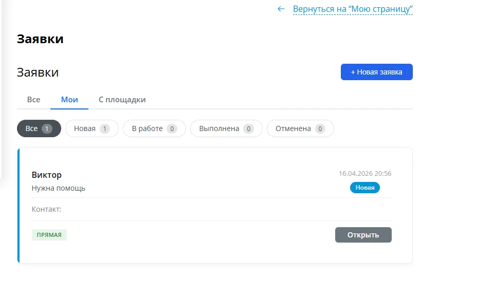Filter requests by "Выполнена" status
This screenshot has width=493, height=295.
pyautogui.click(x=226, y=128)
